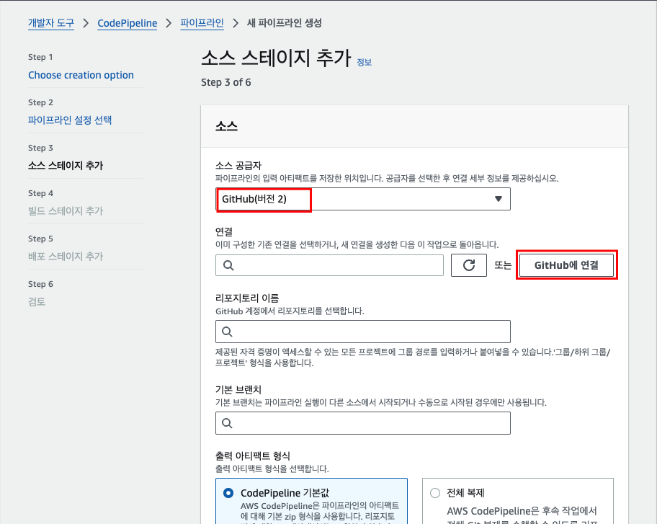Open the source provider dropdown arrow

tap(499, 199)
